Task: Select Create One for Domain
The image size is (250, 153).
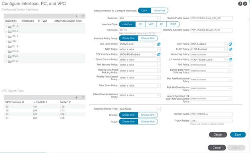Action: pyautogui.click(x=129, y=115)
